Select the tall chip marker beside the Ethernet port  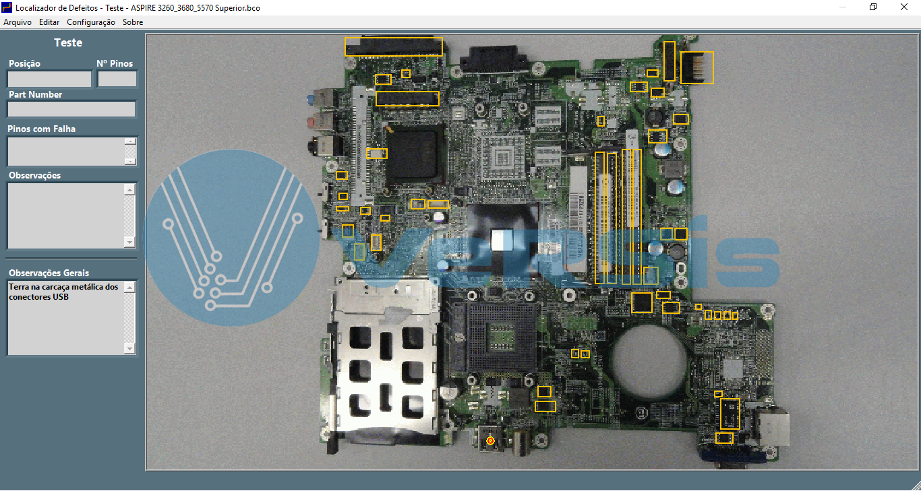(x=730, y=414)
